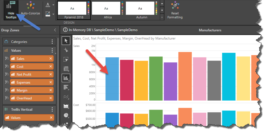
Task: Select the lasso selection tool
Action: (x=66, y=60)
